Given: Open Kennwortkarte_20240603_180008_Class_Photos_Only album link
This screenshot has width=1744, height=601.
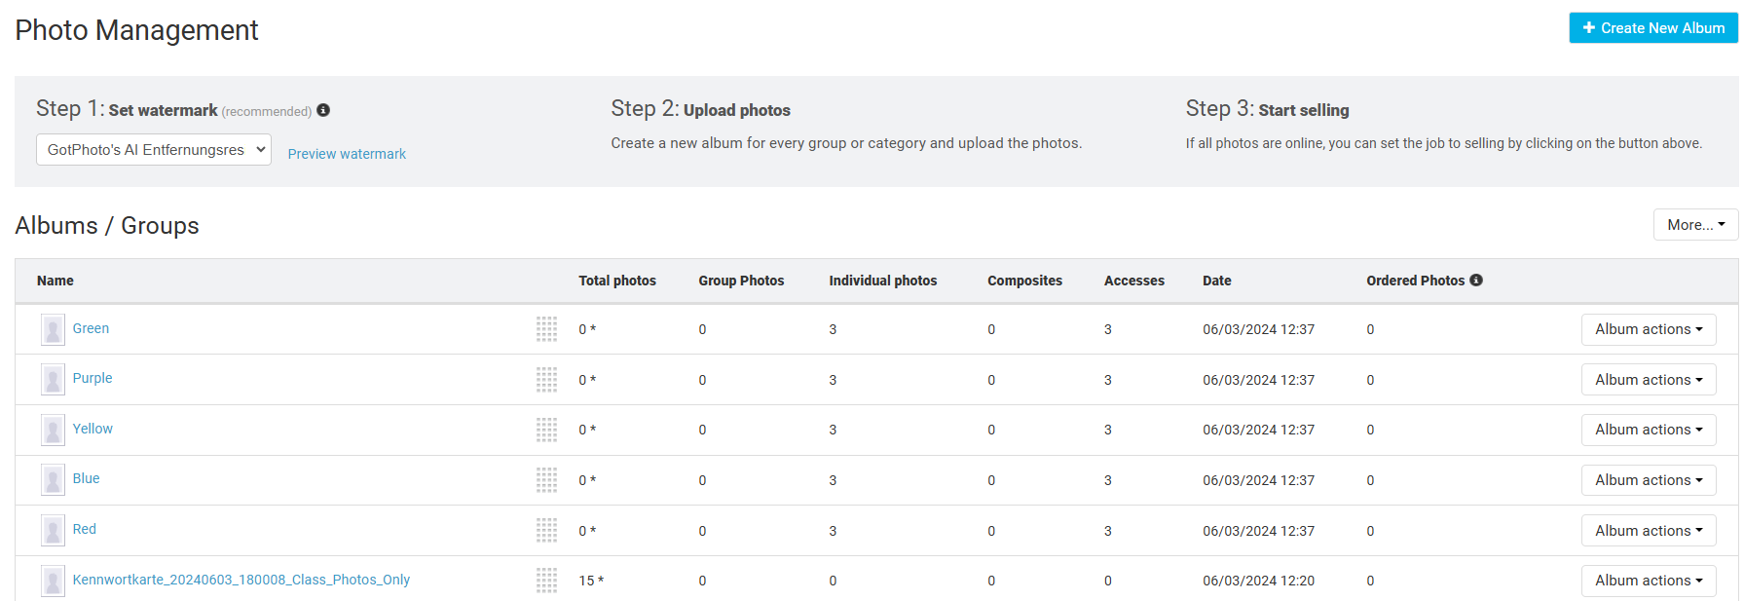Looking at the screenshot, I should [x=241, y=580].
